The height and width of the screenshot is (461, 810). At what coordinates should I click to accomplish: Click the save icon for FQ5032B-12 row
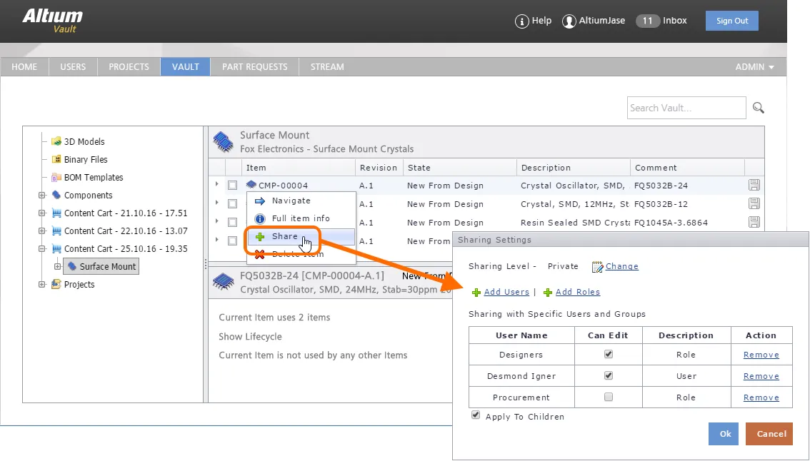click(x=754, y=203)
